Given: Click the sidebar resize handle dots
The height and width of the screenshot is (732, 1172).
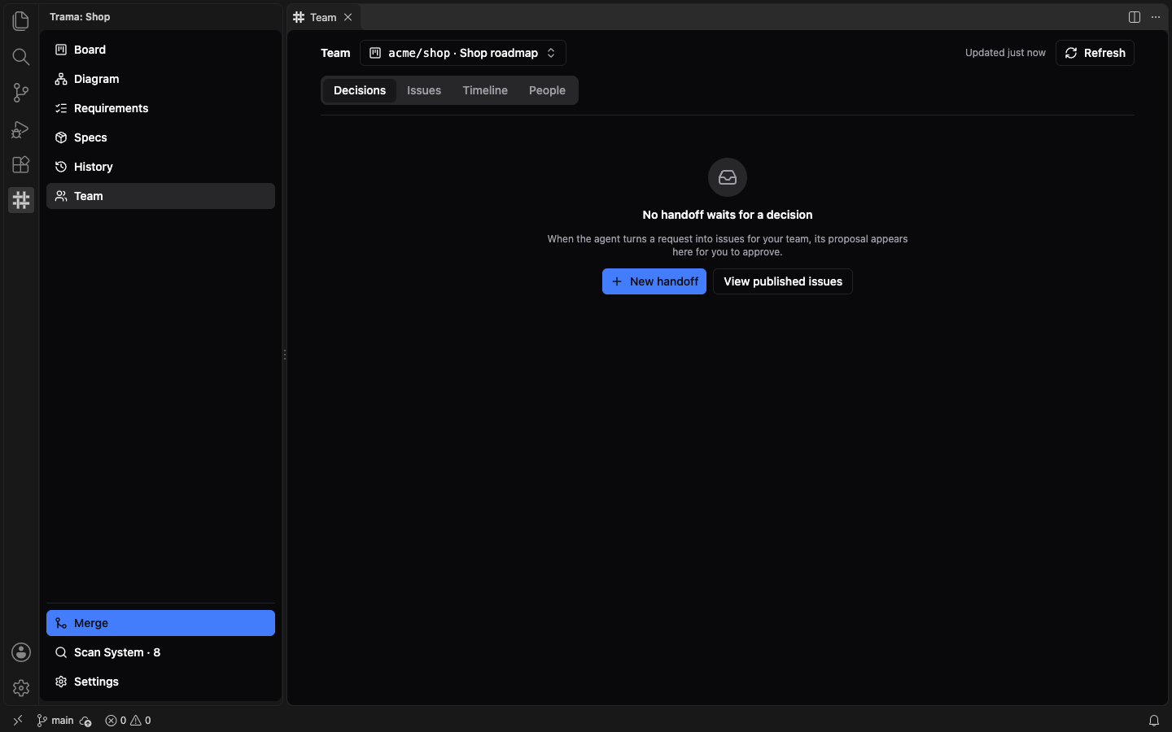Looking at the screenshot, I should 285,355.
